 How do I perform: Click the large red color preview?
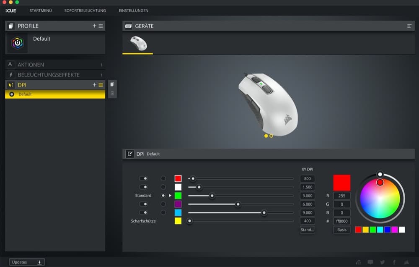click(342, 183)
